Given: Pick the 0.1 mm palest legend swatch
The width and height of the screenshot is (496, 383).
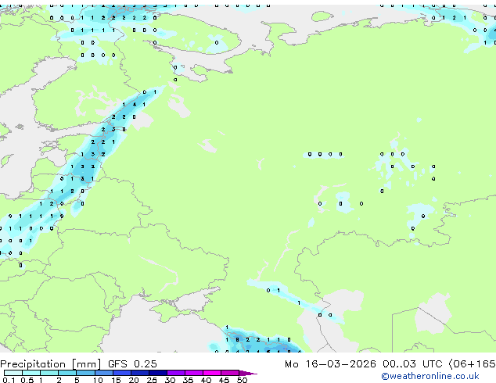Looking at the screenshot, I should pyautogui.click(x=13, y=373).
